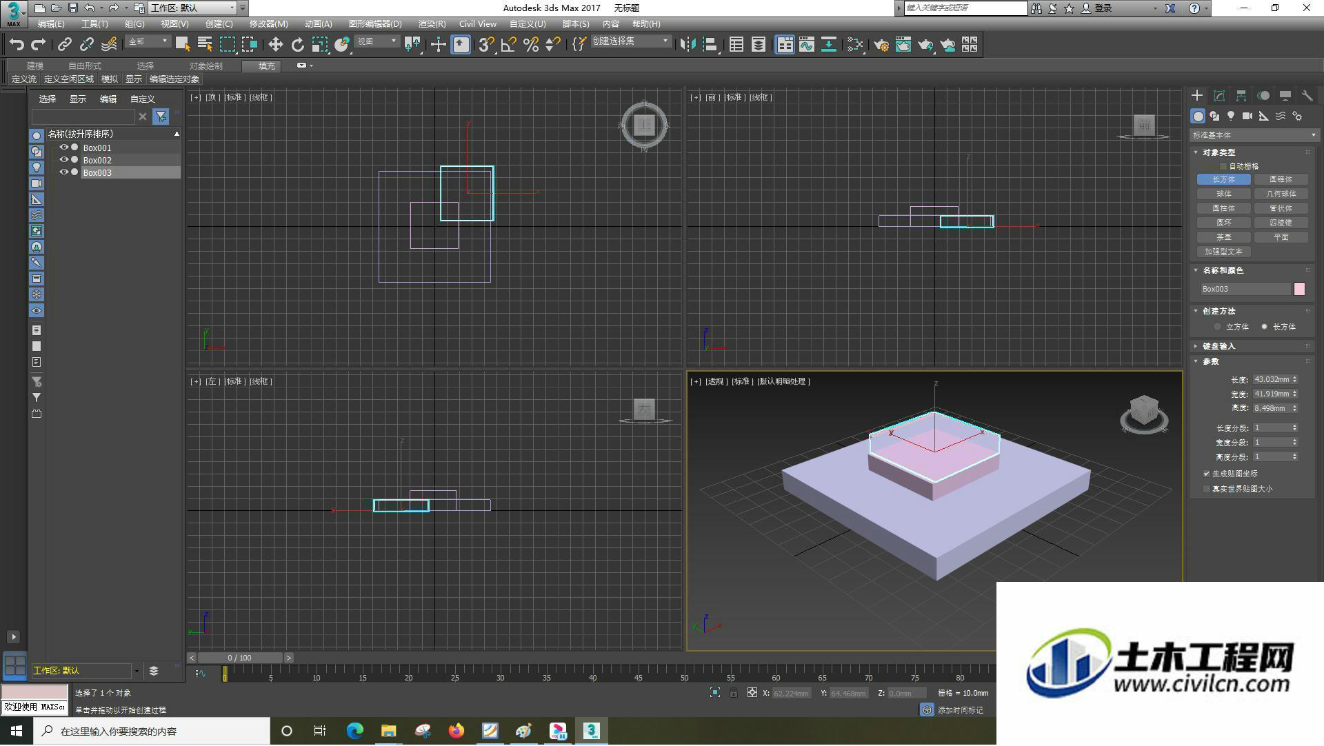Open the Curve Editor icon

tap(807, 45)
